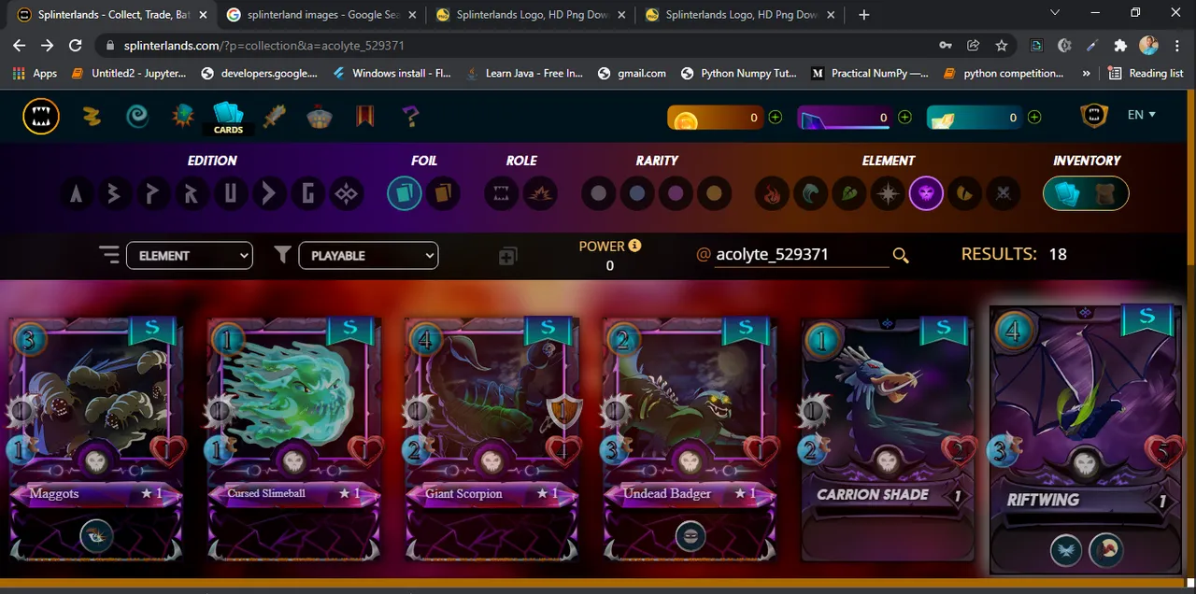Bookmark this page with the star icon
This screenshot has height=594, width=1196.
1002,45
